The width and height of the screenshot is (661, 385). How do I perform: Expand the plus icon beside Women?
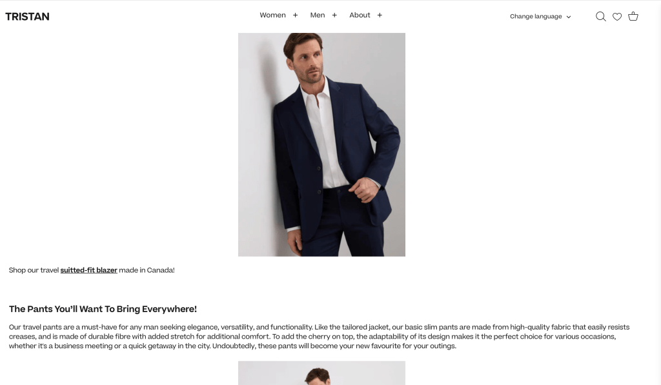[x=296, y=15]
